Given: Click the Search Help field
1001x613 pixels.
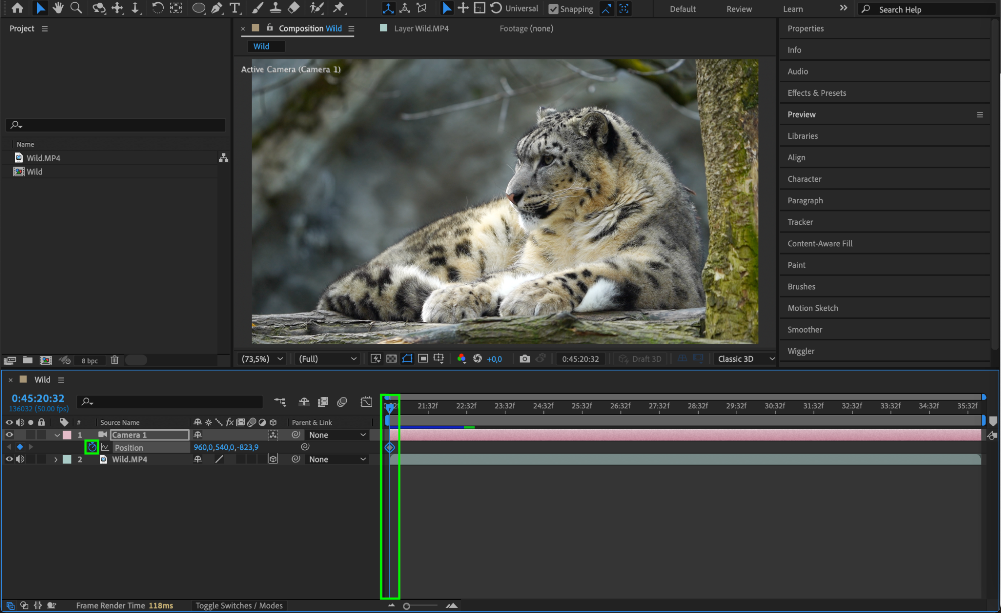Looking at the screenshot, I should point(926,9).
